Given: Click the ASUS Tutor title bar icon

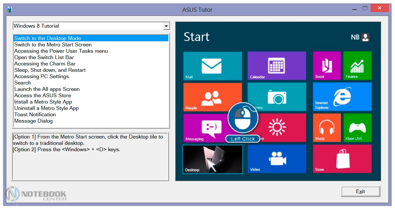Looking at the screenshot, I should click(x=10, y=10).
